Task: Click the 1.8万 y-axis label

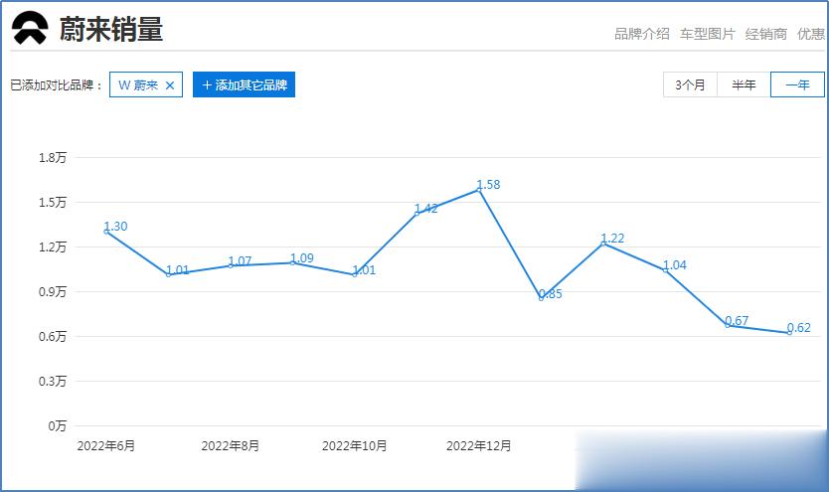Action: (x=53, y=157)
